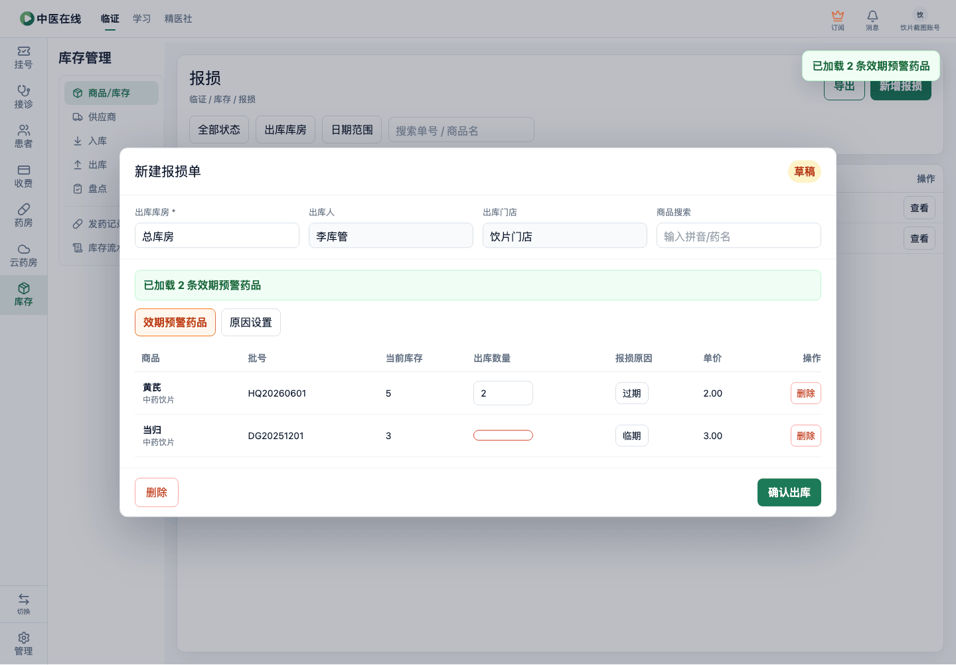Click the 李库管 出库人 field

tap(391, 235)
